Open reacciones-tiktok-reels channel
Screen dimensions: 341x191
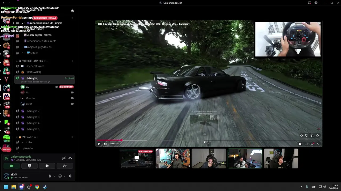point(45,41)
